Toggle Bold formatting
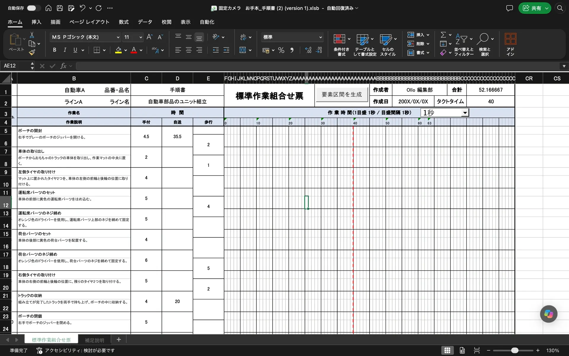569x356 pixels. point(55,50)
